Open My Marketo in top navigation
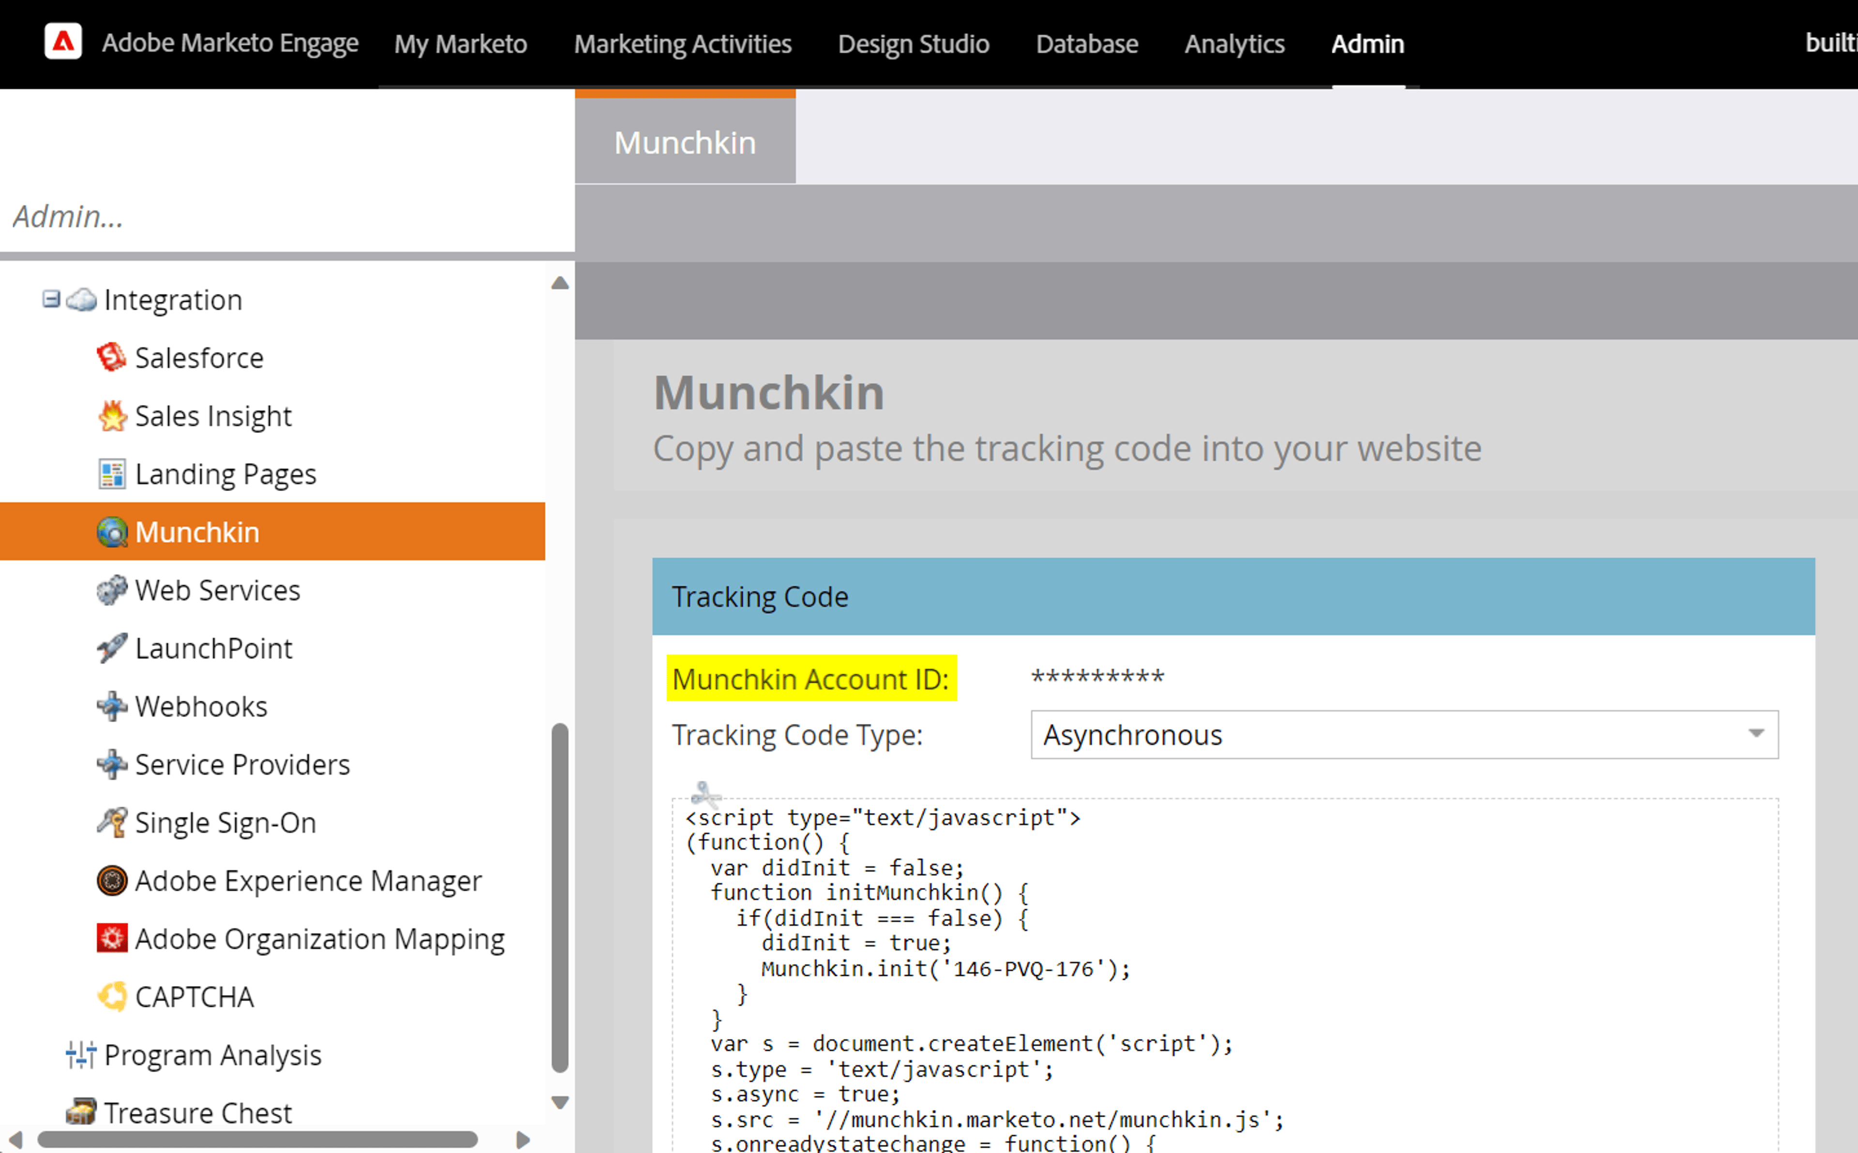Screen dimensions: 1858x1153 point(461,44)
